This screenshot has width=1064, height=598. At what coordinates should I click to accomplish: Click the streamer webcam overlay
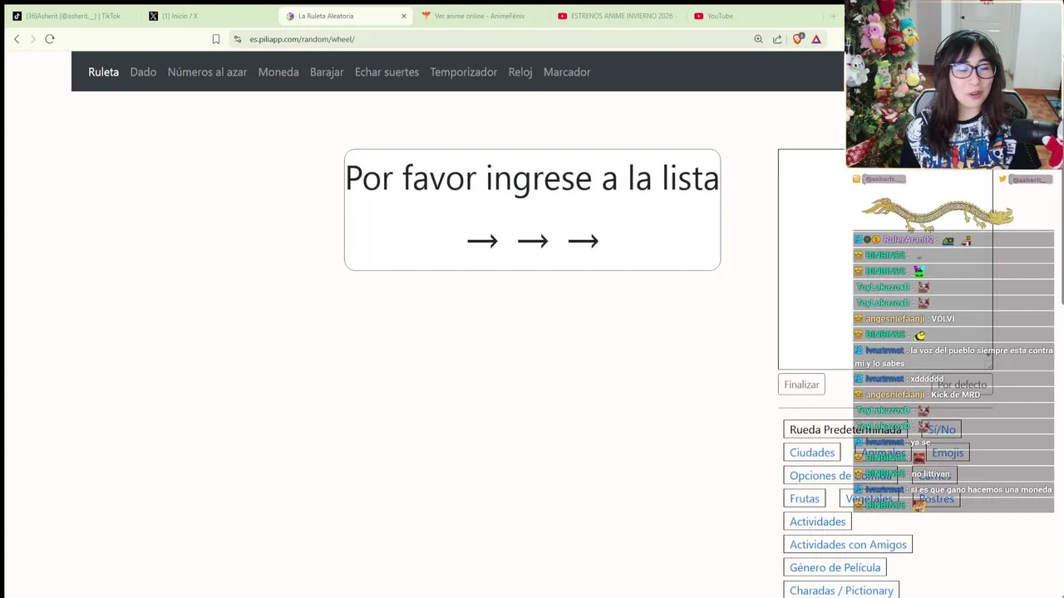(x=954, y=84)
